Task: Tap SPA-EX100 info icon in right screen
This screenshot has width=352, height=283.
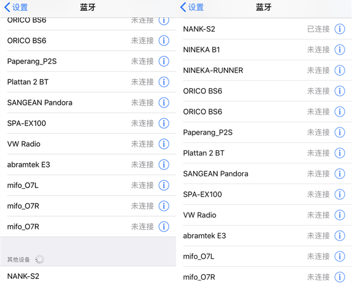Action: [340, 194]
